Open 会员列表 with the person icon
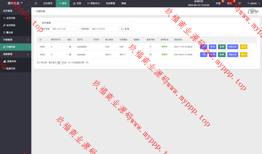 point(9,18)
